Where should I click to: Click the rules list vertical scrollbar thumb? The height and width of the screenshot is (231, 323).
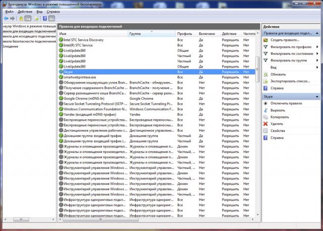click(257, 69)
